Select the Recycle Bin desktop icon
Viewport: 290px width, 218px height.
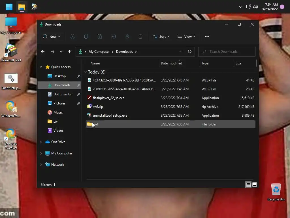point(276,192)
